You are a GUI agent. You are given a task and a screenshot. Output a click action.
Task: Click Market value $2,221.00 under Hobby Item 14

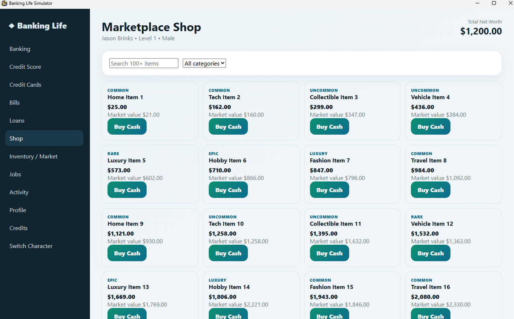pyautogui.click(x=239, y=305)
